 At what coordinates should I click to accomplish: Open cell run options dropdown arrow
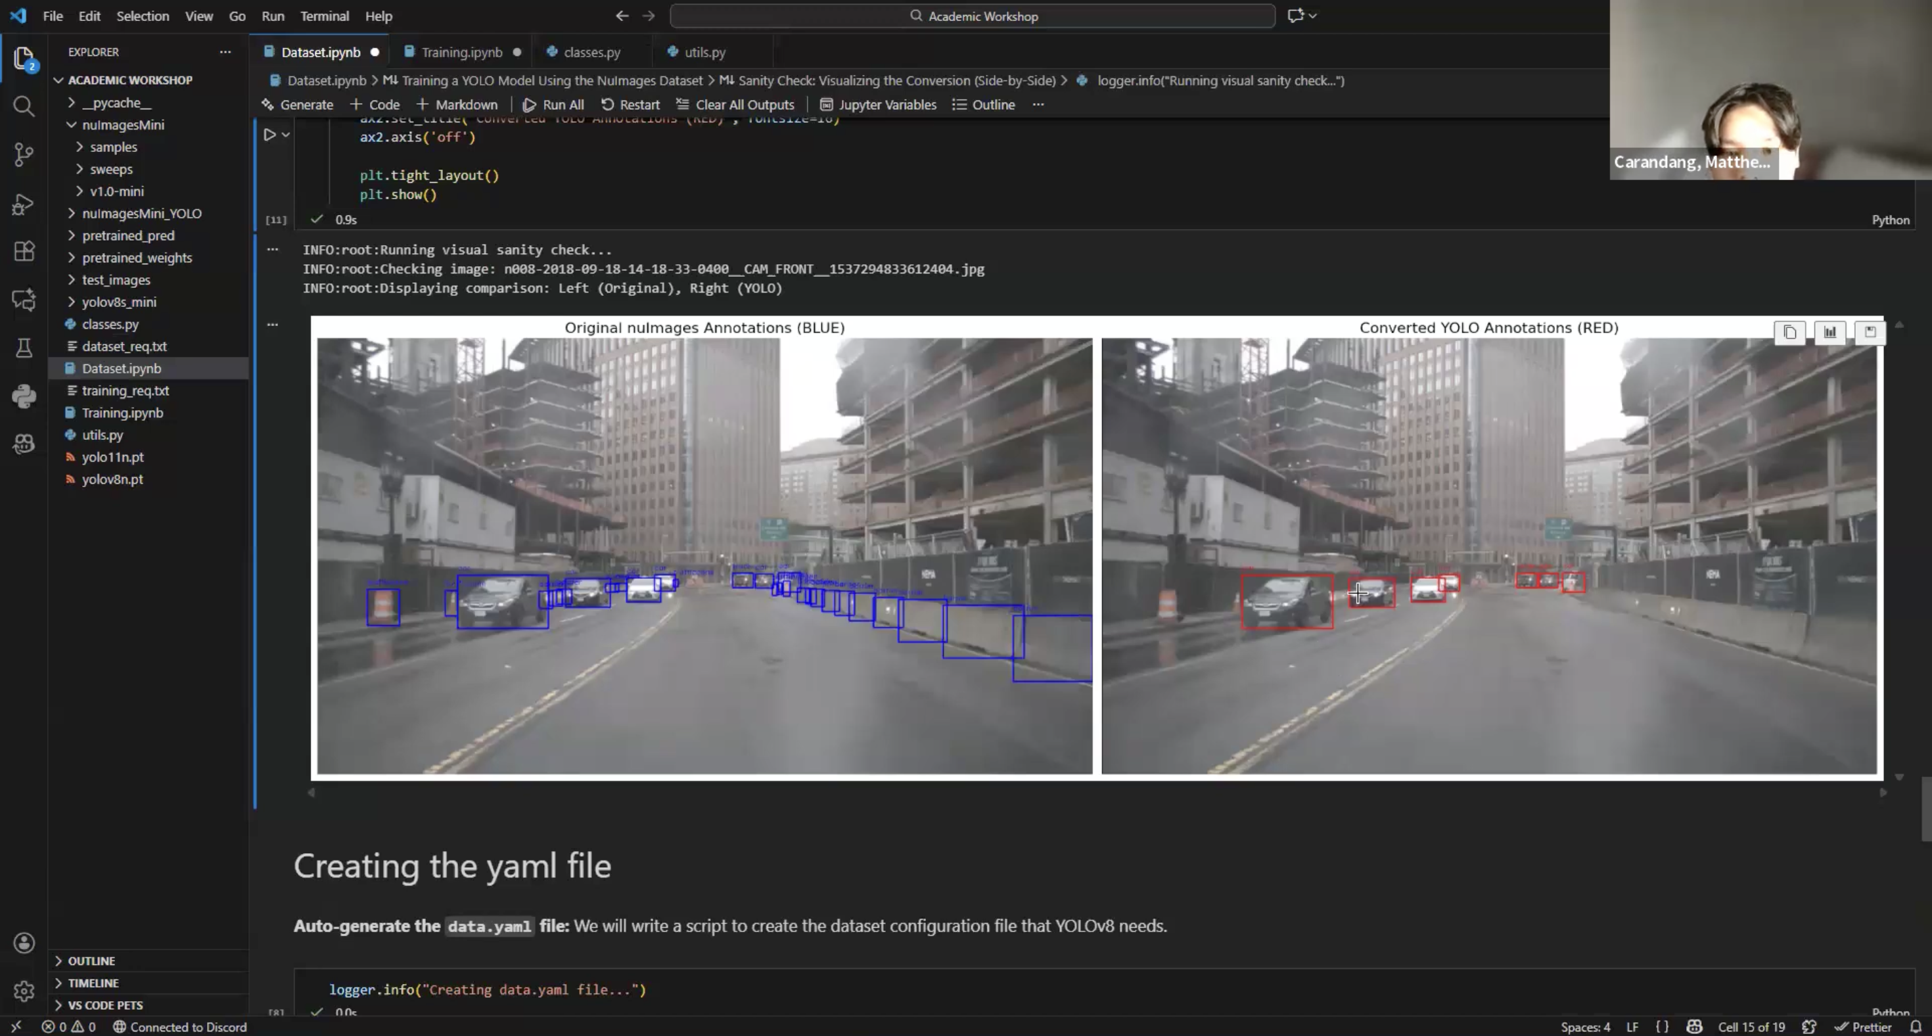286,135
